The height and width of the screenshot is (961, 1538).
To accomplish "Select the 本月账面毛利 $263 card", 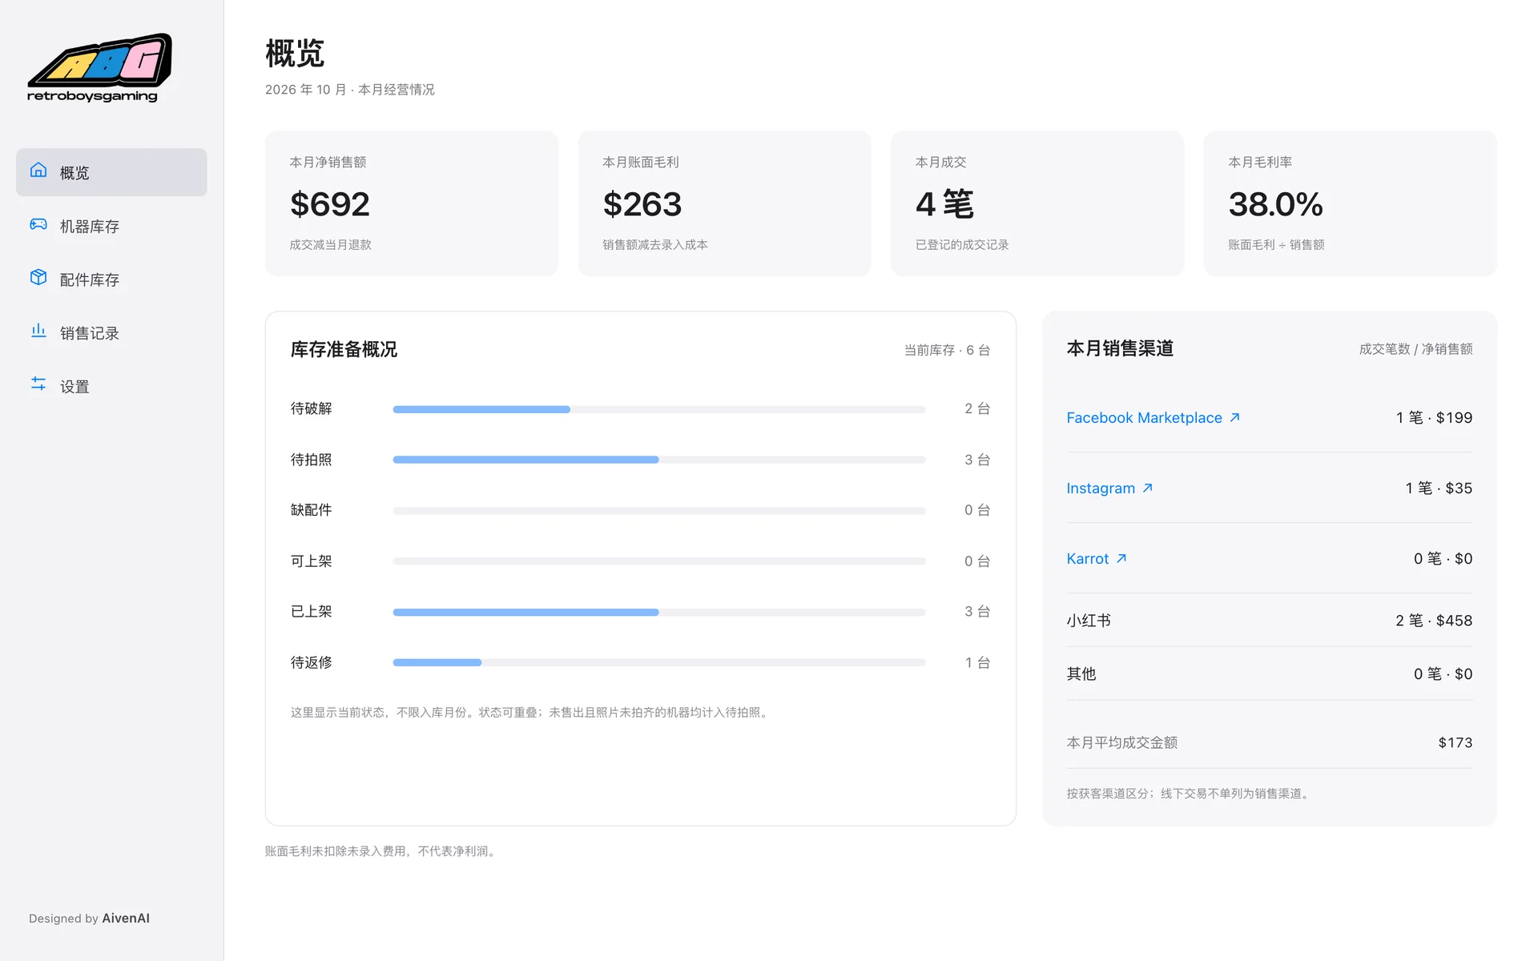I will pyautogui.click(x=724, y=203).
